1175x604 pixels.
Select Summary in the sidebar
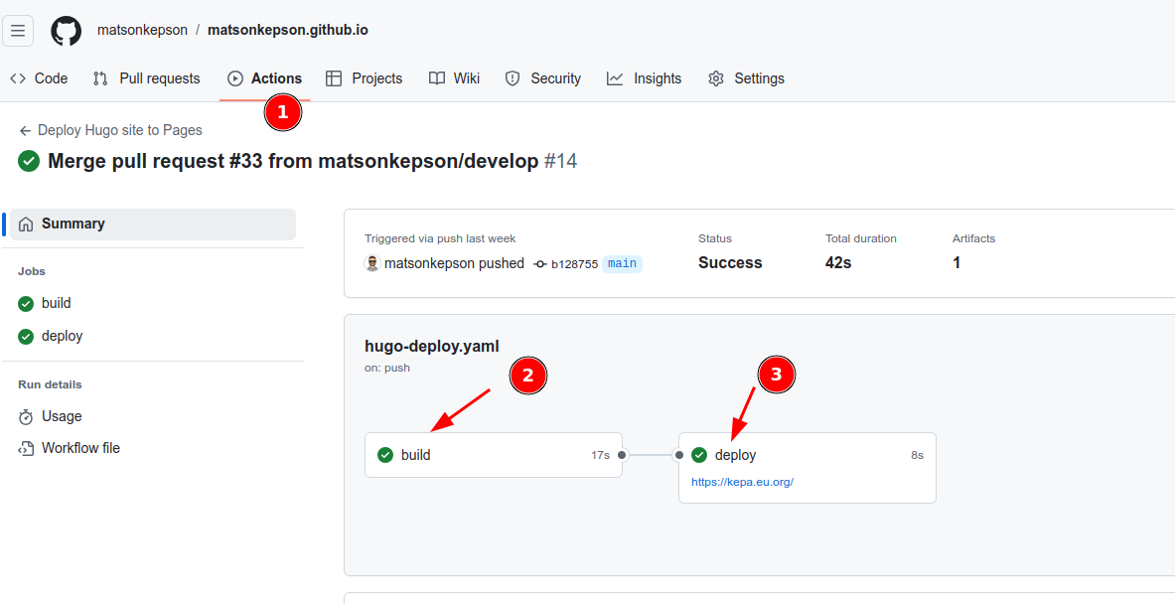click(73, 224)
